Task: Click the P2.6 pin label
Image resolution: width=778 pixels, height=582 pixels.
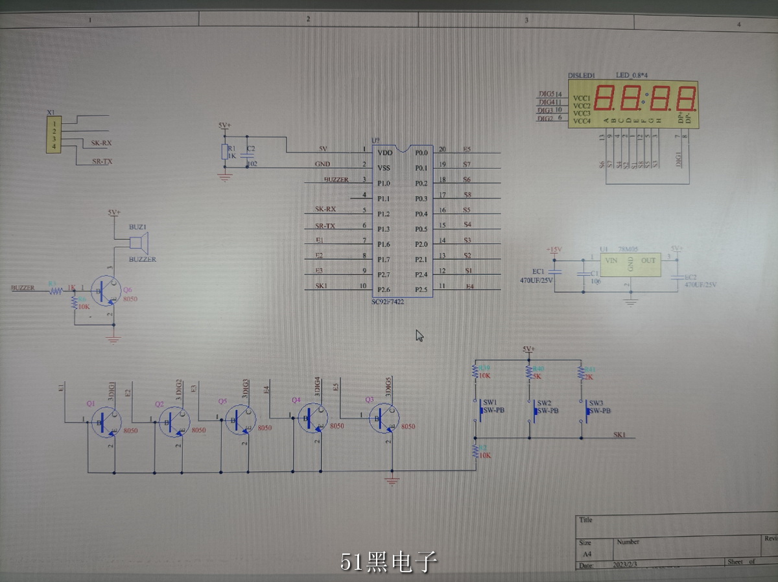Action: [384, 290]
